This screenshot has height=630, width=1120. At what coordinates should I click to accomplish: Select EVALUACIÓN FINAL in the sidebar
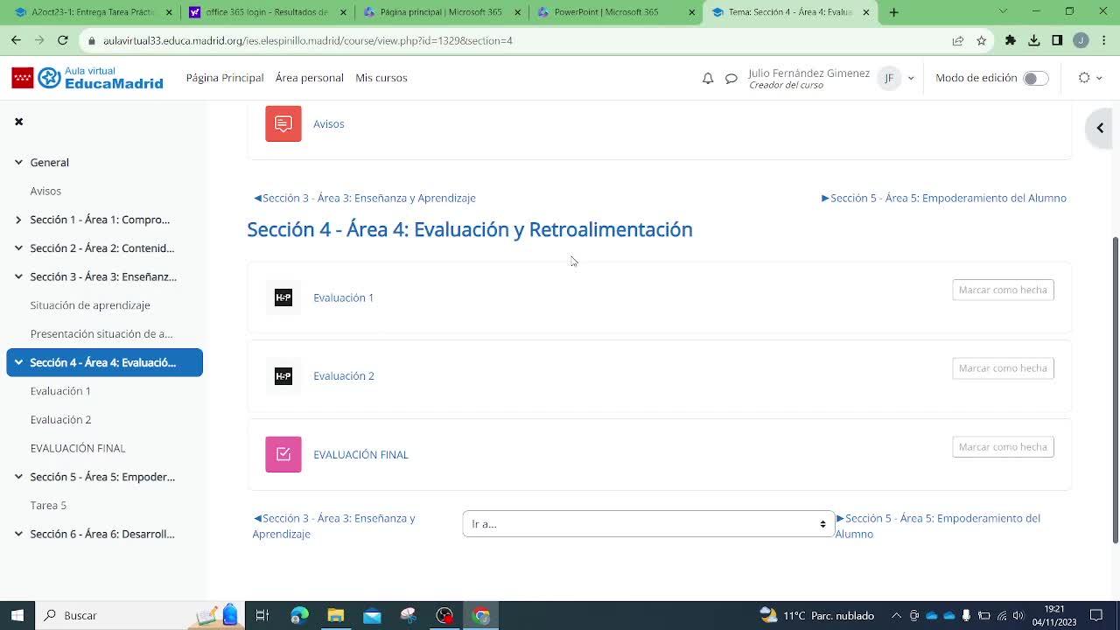tap(78, 448)
